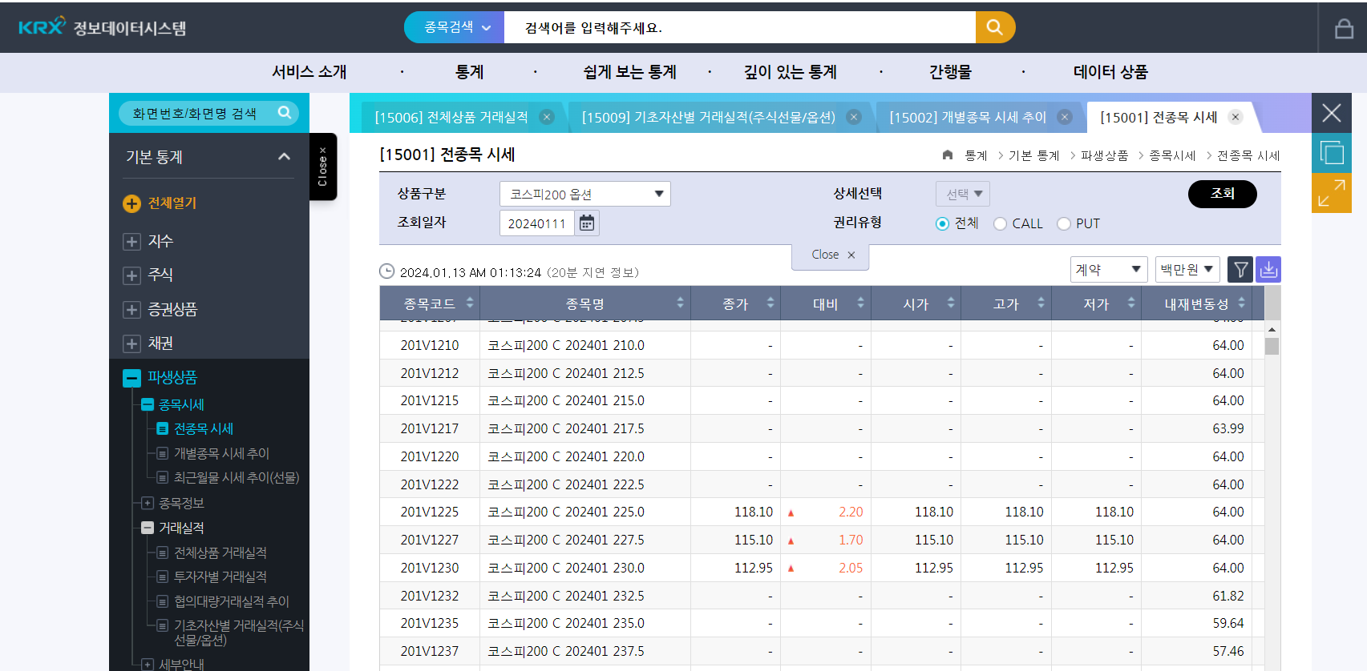The image size is (1367, 671).
Task: Sort by 종목코드 column arrows
Action: pos(470,303)
